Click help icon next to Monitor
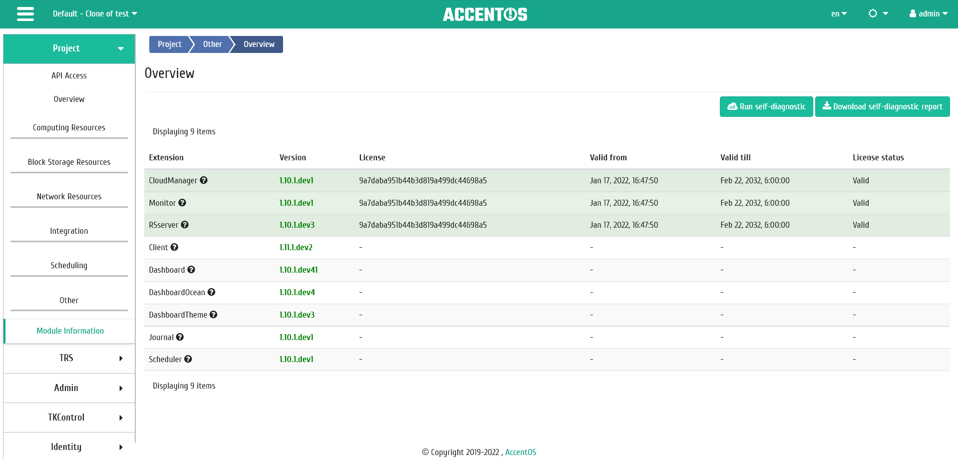Viewport: 958px width, 459px height. click(x=182, y=203)
